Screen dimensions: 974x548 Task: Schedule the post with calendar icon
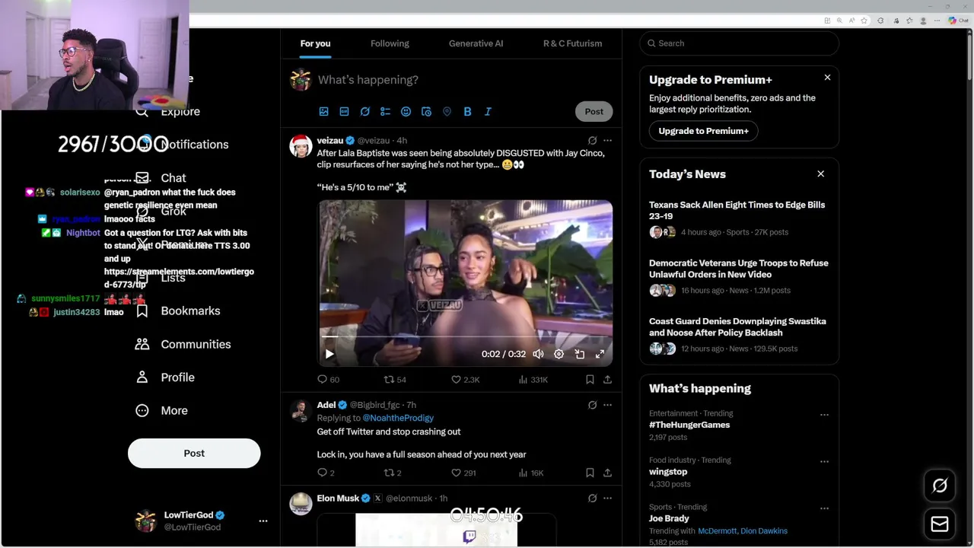coord(426,112)
